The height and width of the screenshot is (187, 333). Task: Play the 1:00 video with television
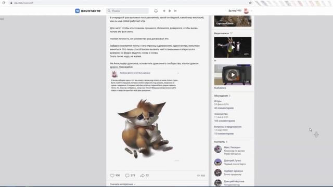click(233, 75)
